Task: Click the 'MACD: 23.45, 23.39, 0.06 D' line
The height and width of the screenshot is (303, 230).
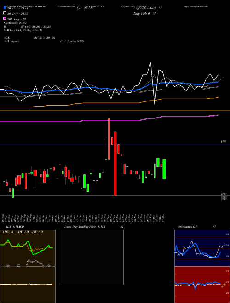Action: [x=23, y=30]
